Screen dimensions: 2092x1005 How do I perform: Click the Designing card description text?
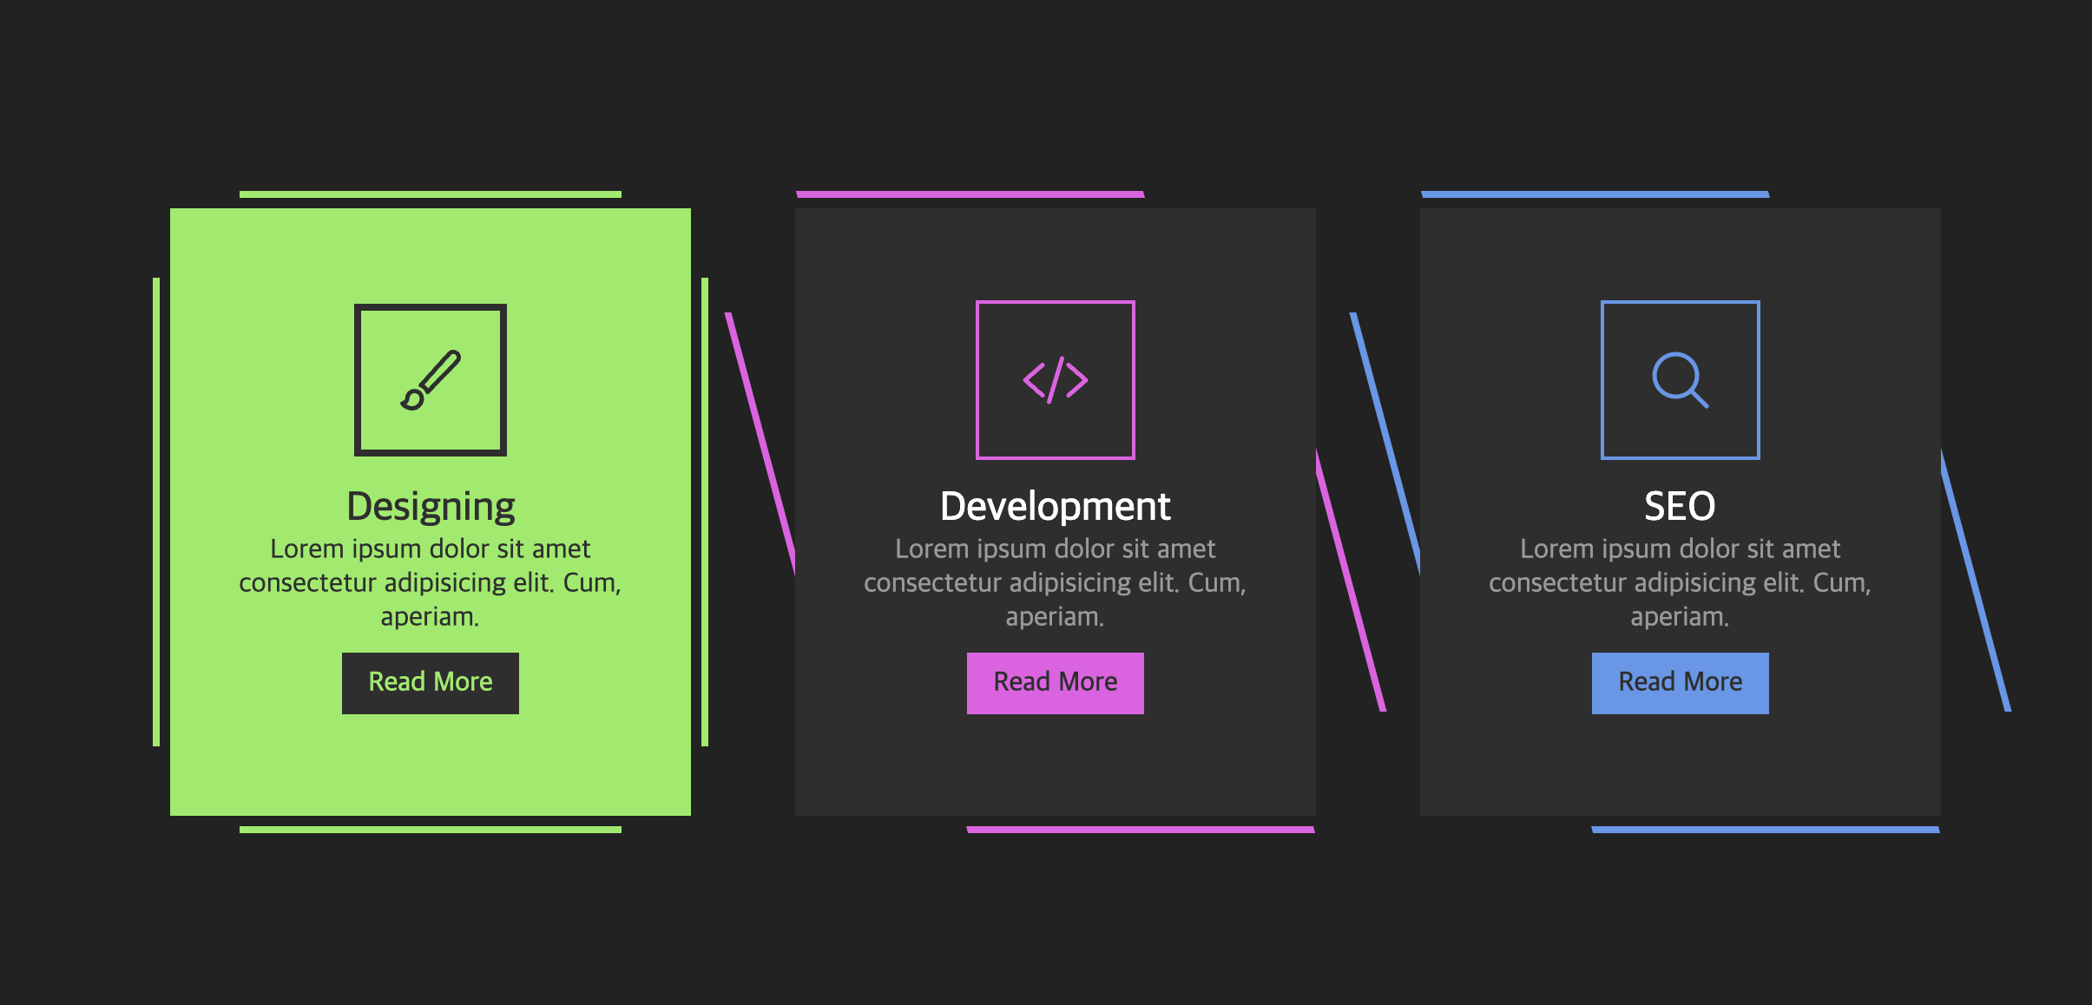click(431, 582)
